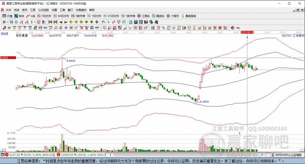Image resolution: width=305 pixels, height=164 pixels.
Task: Click the triangle button left of volume panel
Action: pyautogui.click(x=3, y=150)
